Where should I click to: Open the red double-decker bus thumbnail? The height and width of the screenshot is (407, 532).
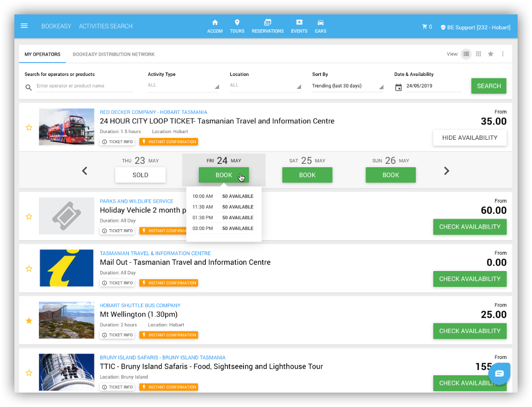click(x=66, y=127)
